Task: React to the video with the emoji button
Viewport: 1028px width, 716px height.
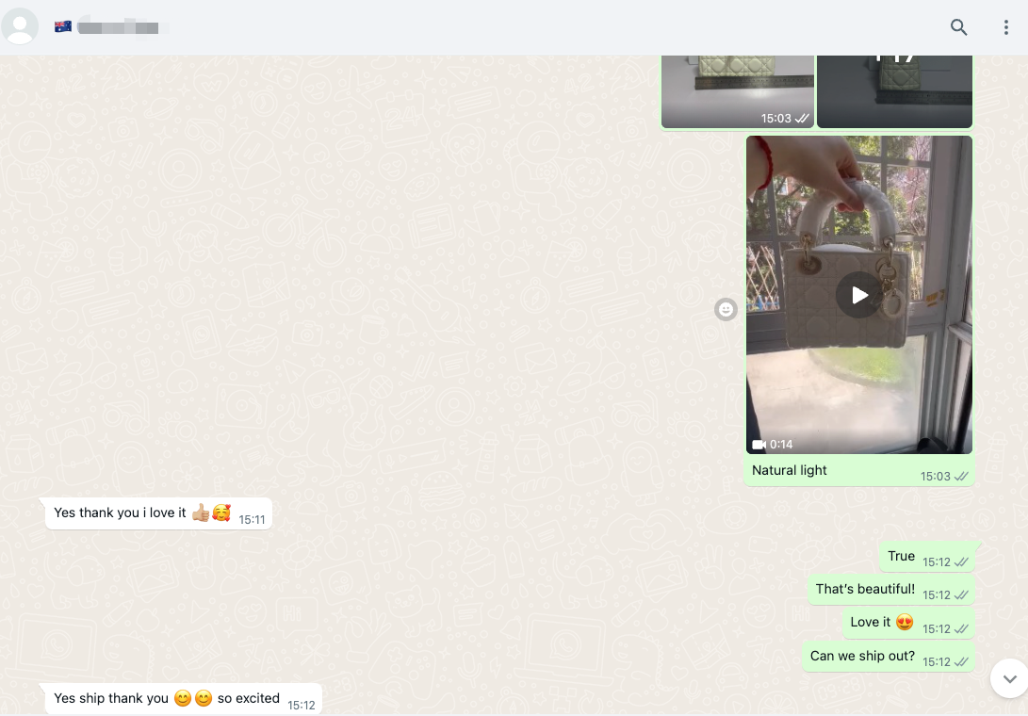Action: tap(726, 309)
